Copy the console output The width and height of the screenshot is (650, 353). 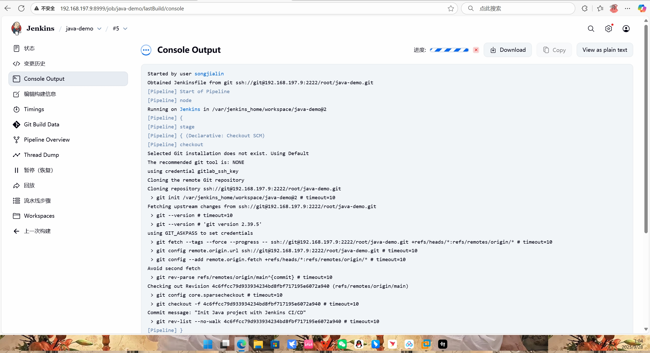coord(554,50)
